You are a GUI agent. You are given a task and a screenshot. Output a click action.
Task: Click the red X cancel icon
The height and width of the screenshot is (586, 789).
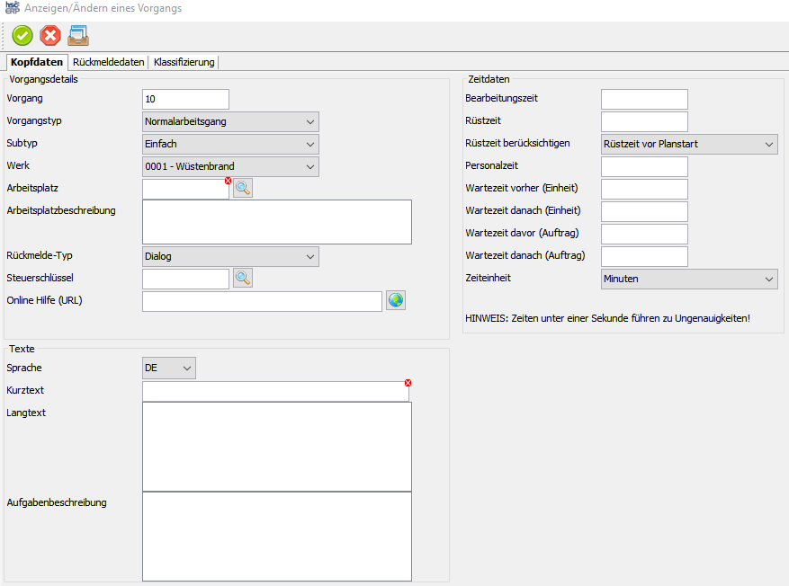(50, 36)
